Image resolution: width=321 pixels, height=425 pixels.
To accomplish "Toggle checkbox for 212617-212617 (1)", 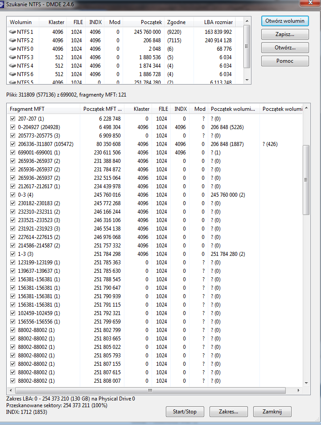I will (12, 186).
